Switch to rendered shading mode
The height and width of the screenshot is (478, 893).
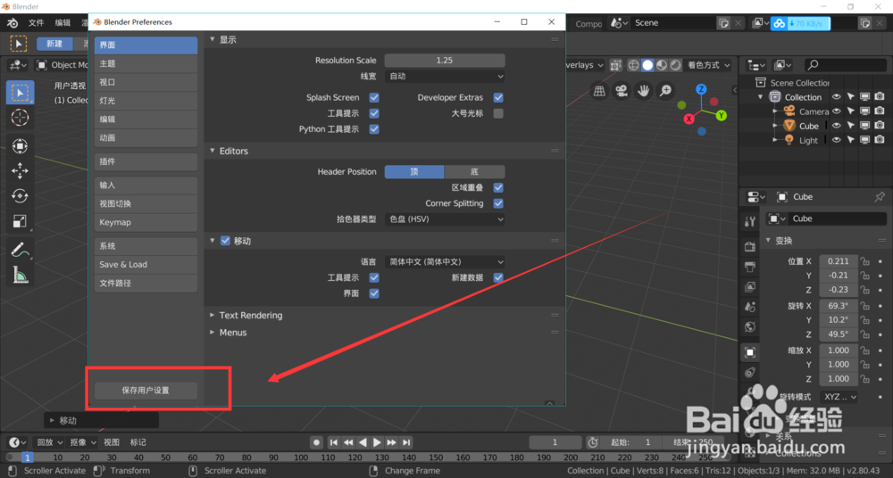coord(675,65)
